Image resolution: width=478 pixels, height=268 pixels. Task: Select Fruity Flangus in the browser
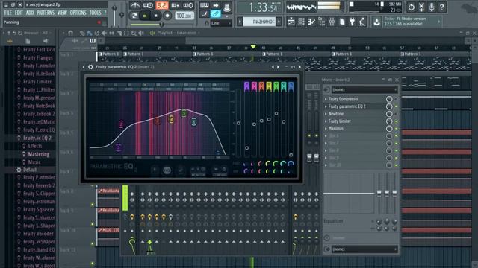(38, 58)
